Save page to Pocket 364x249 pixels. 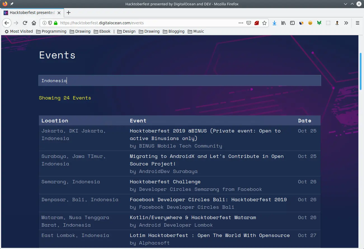tap(248, 23)
